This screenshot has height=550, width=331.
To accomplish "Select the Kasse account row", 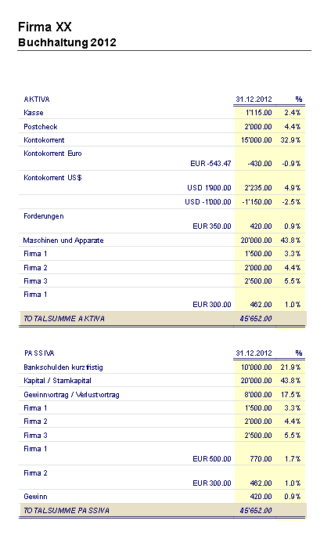I will coord(162,113).
